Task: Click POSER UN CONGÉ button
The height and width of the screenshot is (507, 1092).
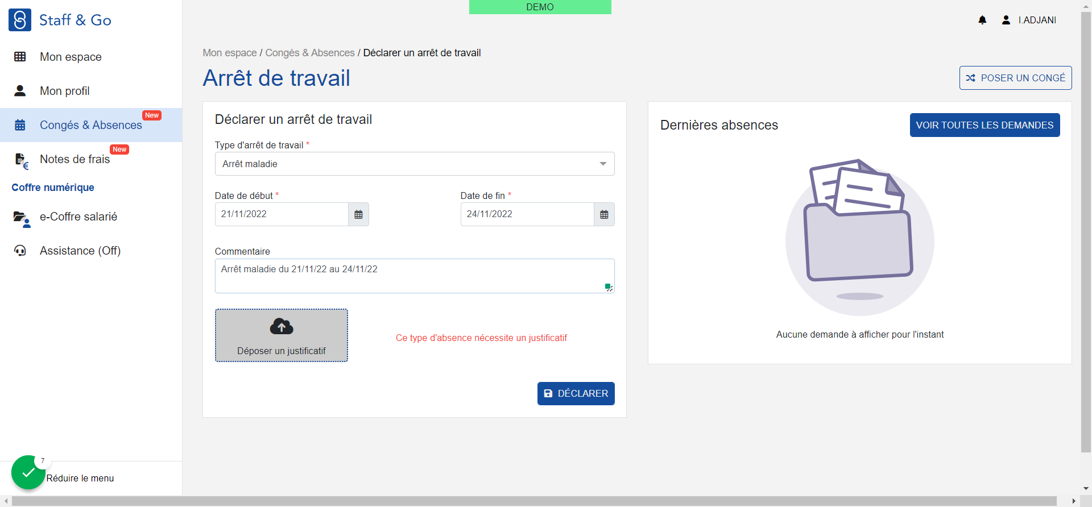Action: 1015,78
